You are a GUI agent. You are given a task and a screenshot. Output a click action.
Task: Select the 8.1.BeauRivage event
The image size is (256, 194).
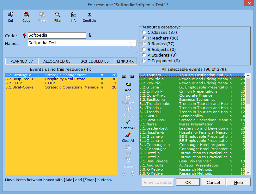[192, 161]
